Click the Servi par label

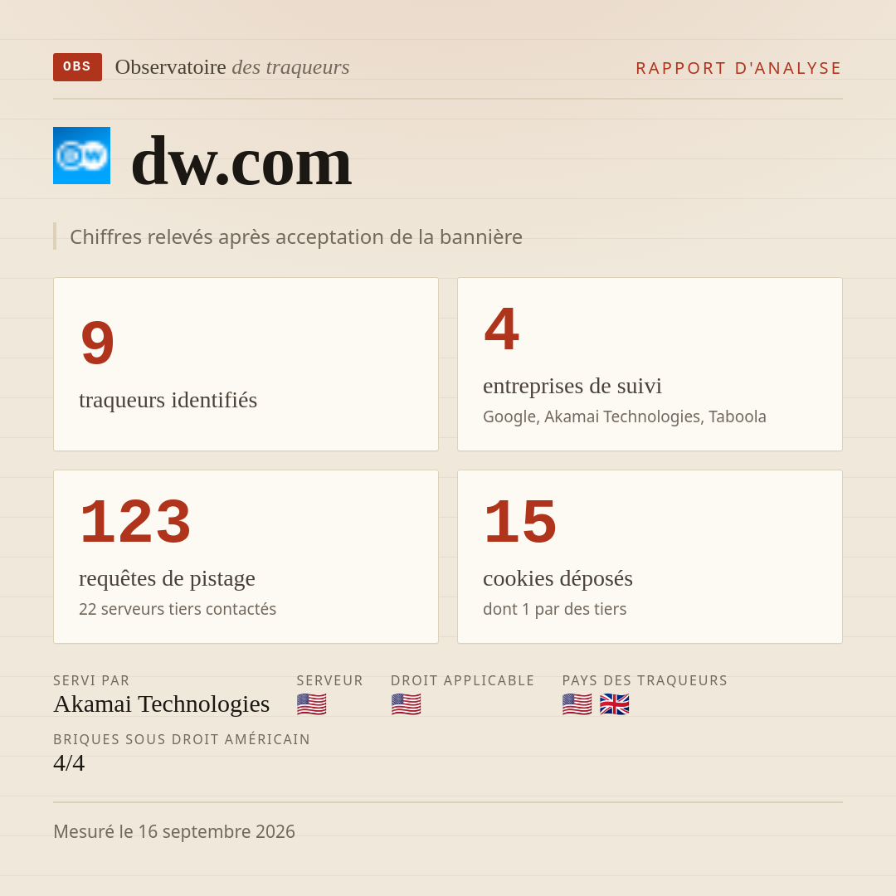91,680
